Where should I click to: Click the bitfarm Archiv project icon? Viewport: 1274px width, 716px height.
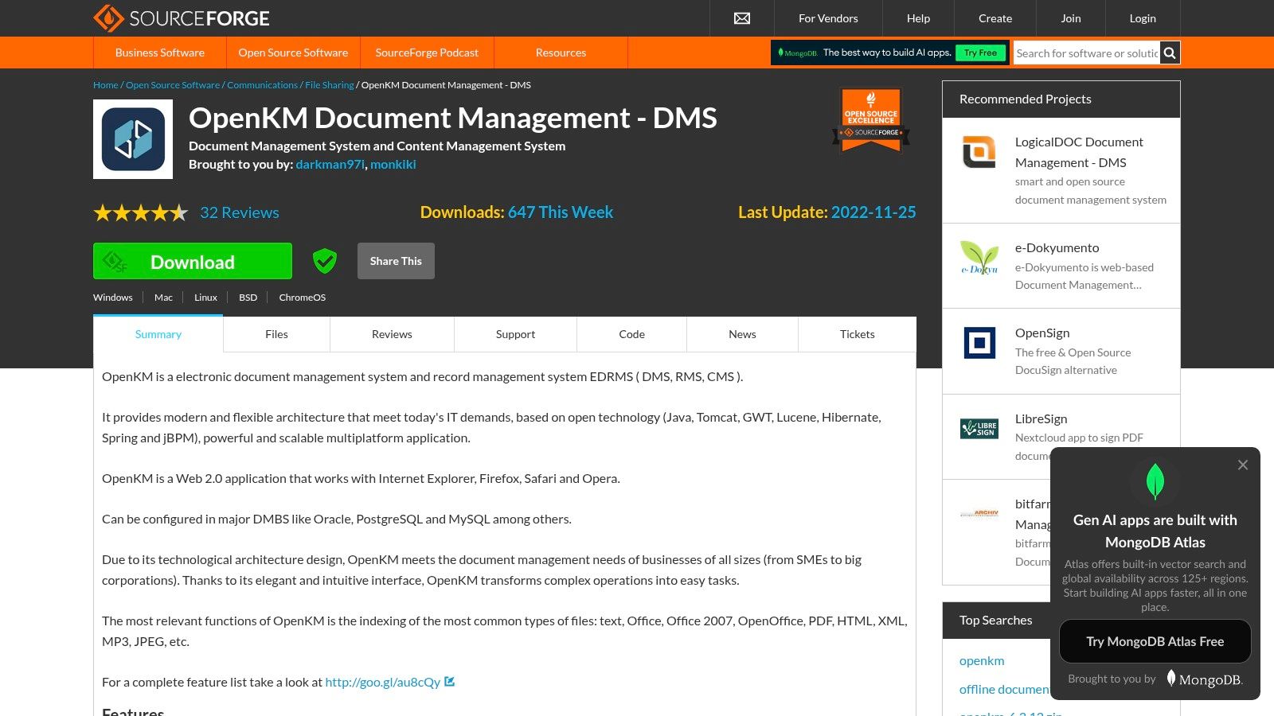click(979, 514)
